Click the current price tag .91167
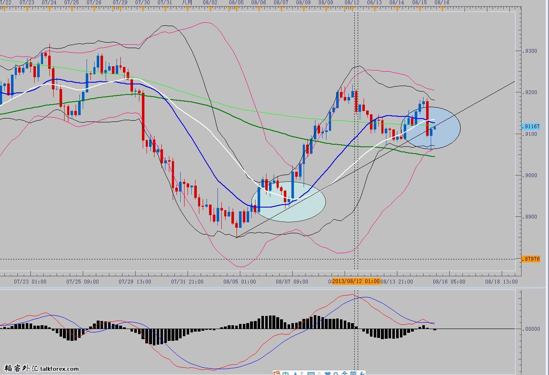549x375 pixels. (x=531, y=126)
